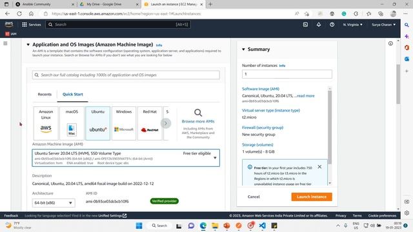Show hidden system tray icons
Image resolution: width=413 pixels, height=232 pixels.
point(338,226)
